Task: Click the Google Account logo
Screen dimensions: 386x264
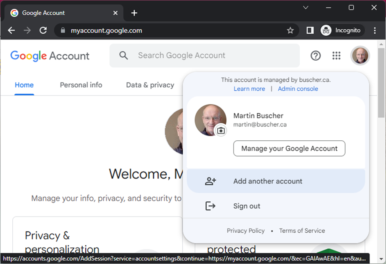Action: coord(50,56)
